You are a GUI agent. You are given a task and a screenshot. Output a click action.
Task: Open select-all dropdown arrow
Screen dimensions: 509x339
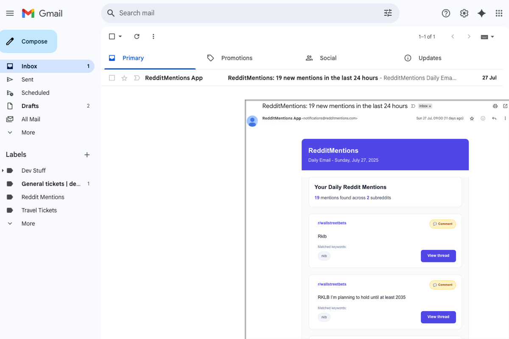pos(120,36)
